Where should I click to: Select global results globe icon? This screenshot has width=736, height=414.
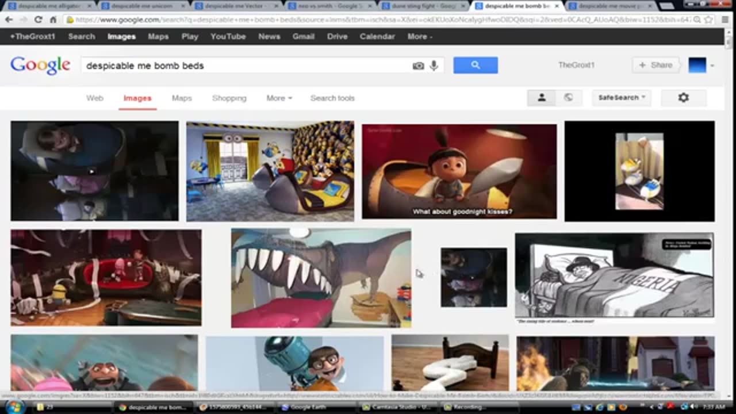click(568, 98)
